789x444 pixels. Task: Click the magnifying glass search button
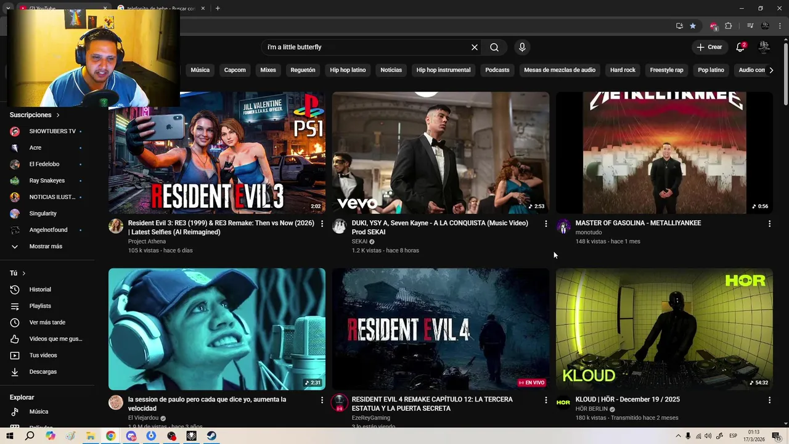pyautogui.click(x=494, y=47)
